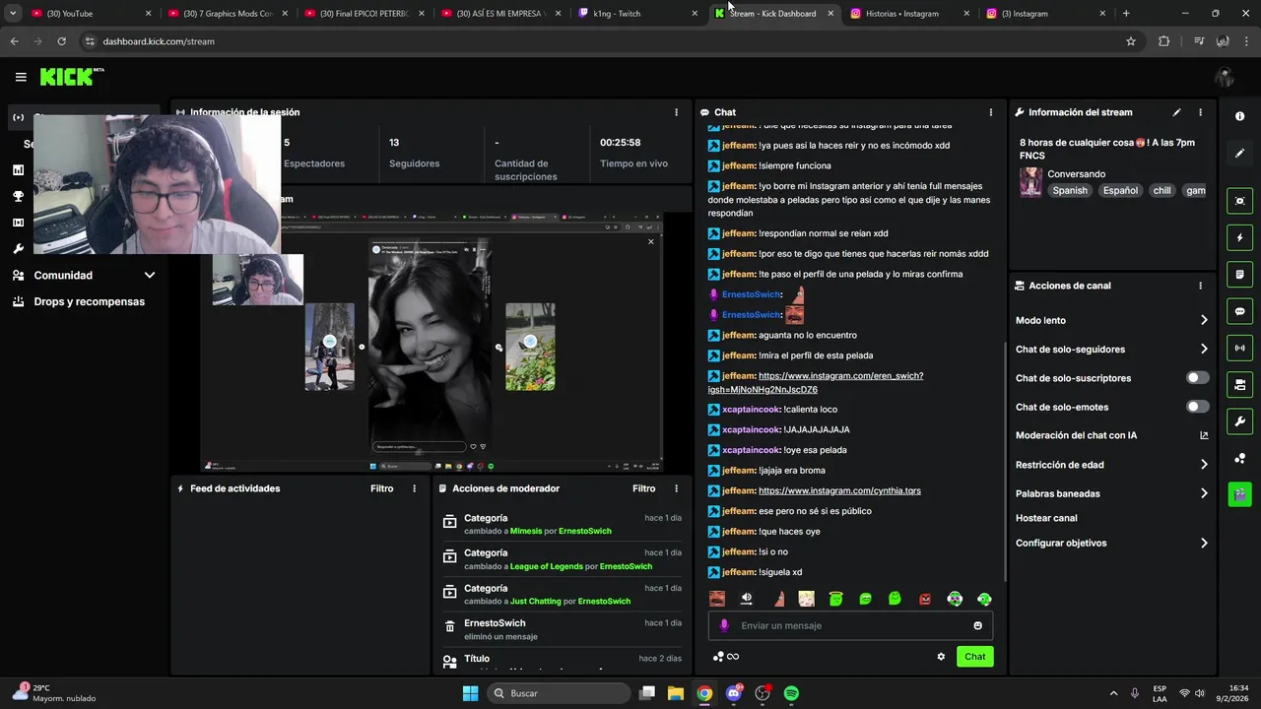Click the purple microphone icon in chat input
1261x709 pixels.
(724, 625)
